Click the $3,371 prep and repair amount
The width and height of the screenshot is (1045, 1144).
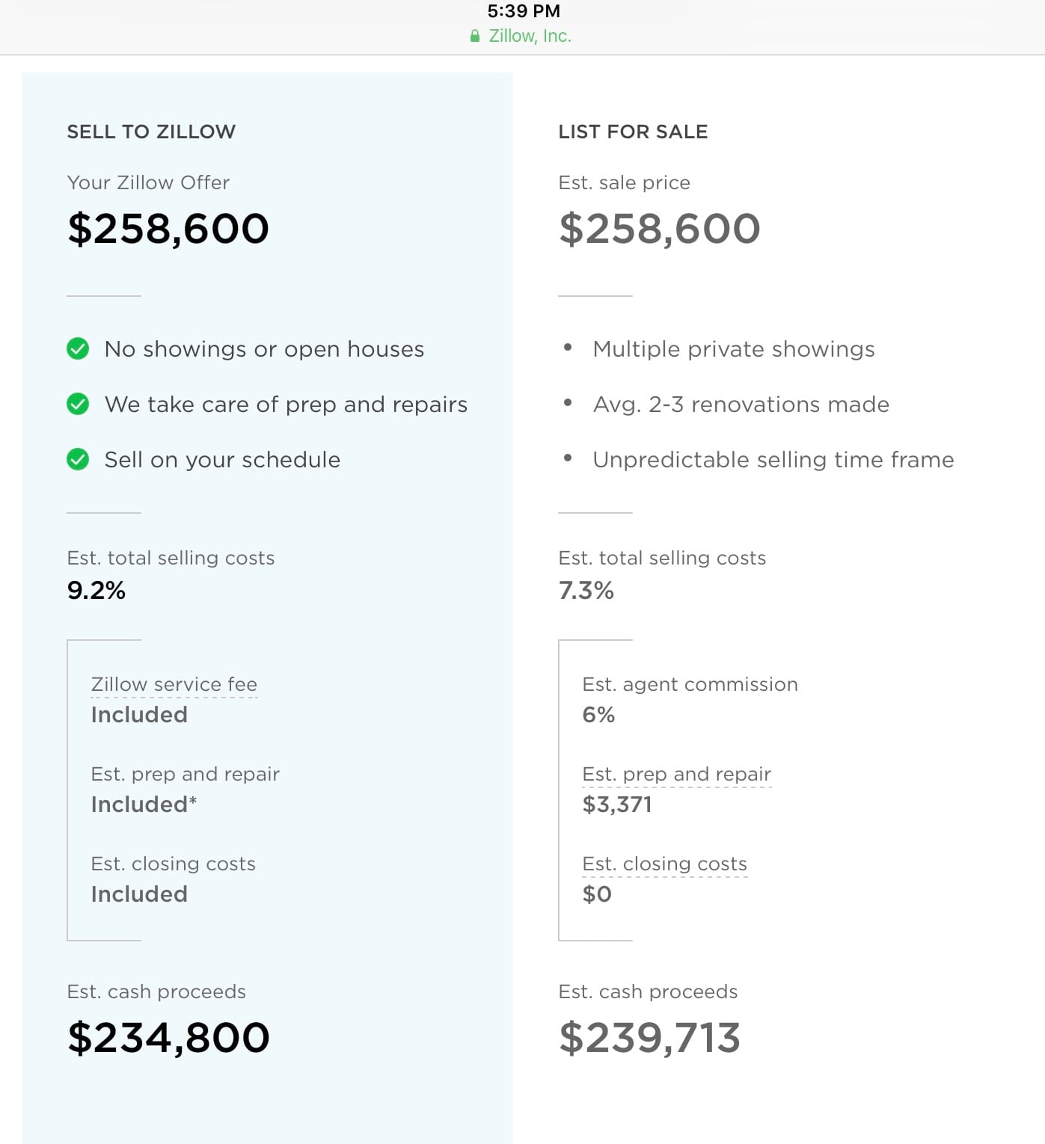coord(617,805)
